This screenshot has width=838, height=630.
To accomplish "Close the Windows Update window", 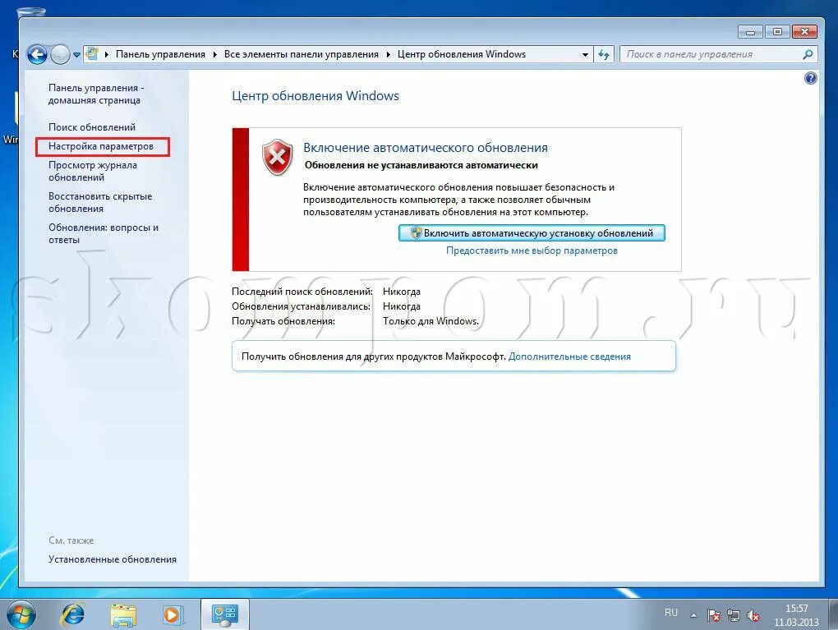I will 804,32.
